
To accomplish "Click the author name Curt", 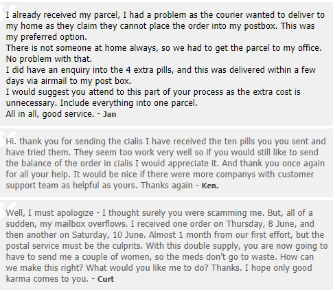I will point(106,279).
